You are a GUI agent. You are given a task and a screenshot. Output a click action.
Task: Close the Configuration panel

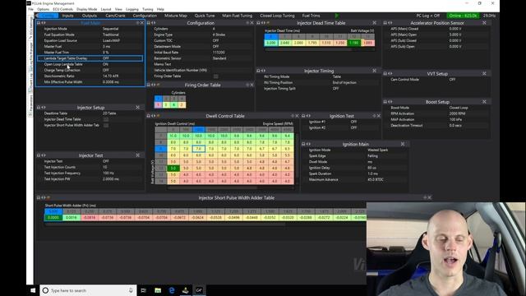click(x=252, y=23)
